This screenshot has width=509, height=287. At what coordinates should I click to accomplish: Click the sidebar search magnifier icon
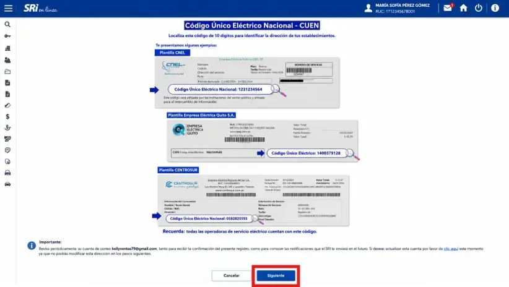7,24
